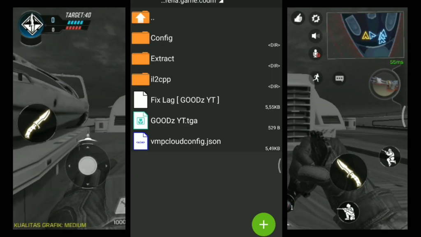Image resolution: width=421 pixels, height=237 pixels.
Task: Tap the jump soldier icon
Action: point(390,156)
